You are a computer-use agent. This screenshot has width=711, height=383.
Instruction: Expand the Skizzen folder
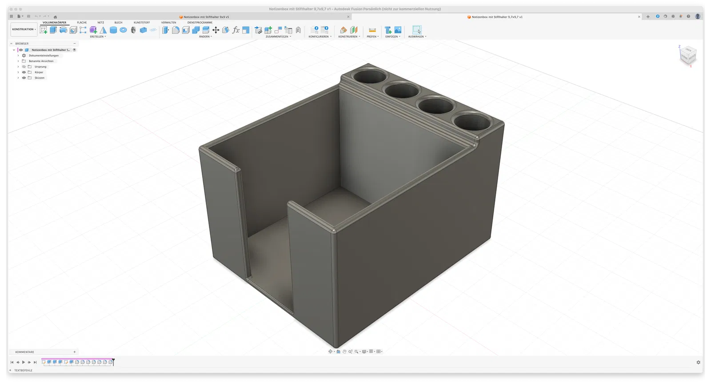pyautogui.click(x=18, y=78)
